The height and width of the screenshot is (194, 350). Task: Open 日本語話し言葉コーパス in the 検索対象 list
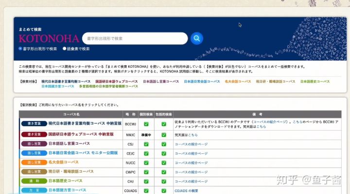click(x=161, y=82)
